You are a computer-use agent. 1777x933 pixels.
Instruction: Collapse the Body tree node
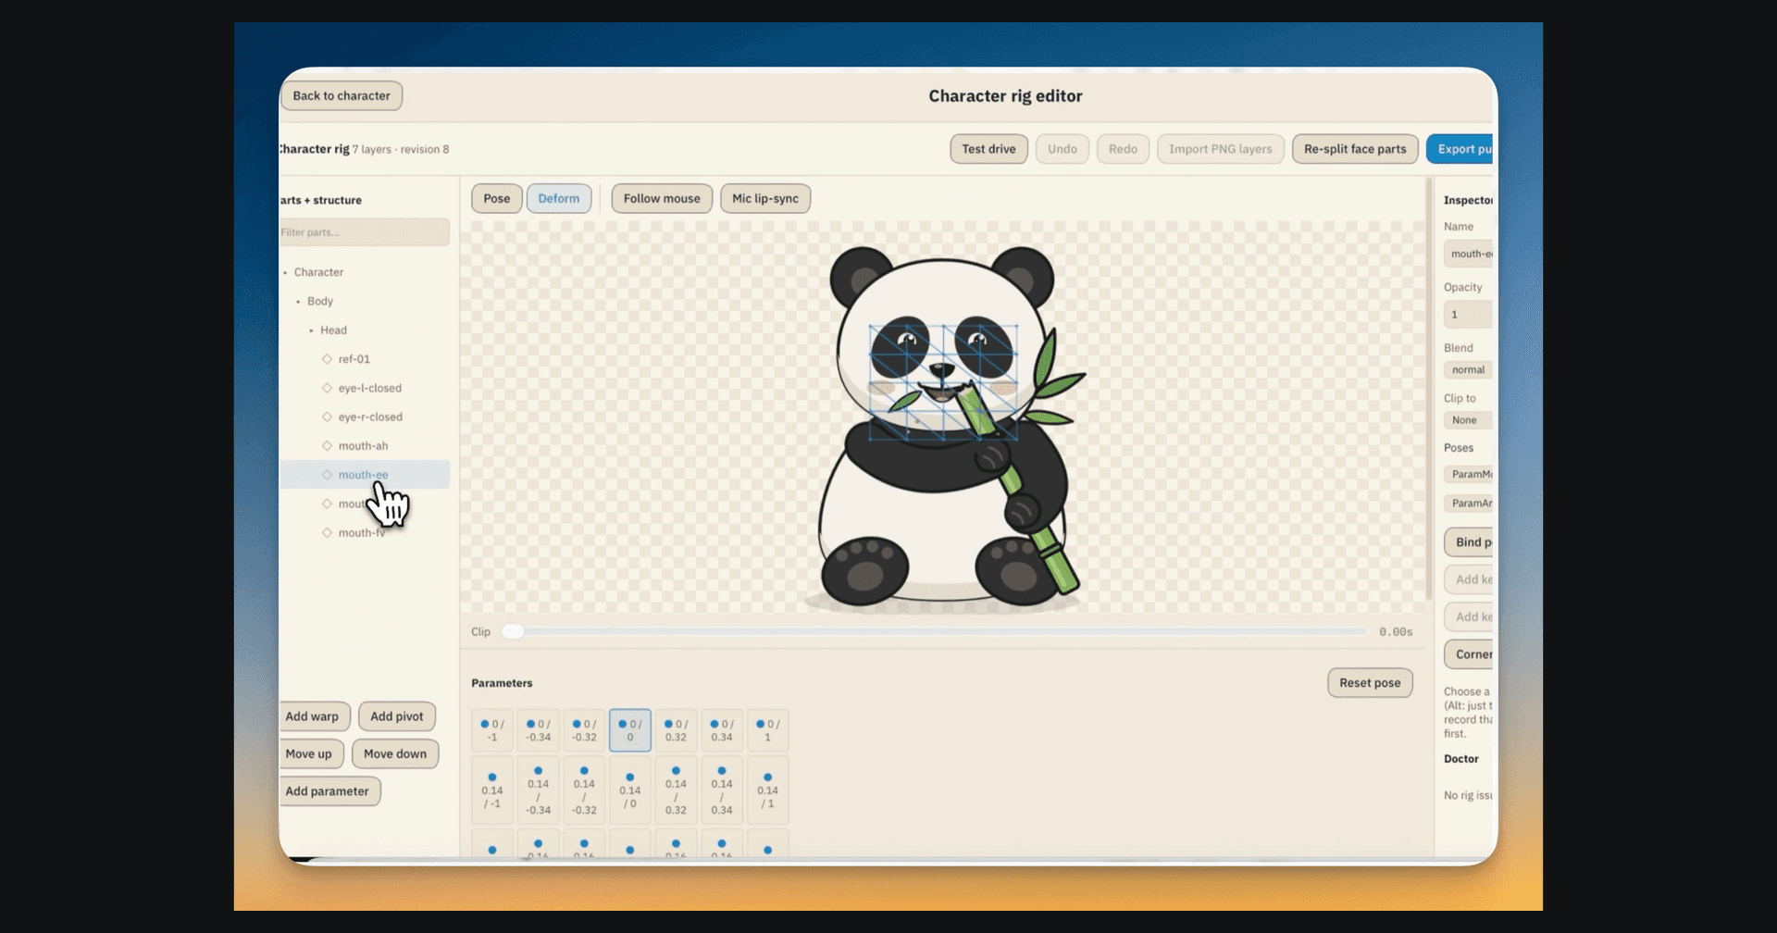pyautogui.click(x=298, y=302)
